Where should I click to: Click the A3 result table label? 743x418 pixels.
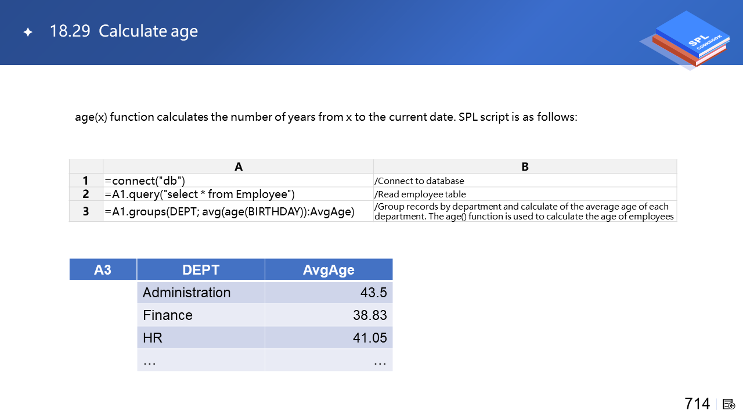(103, 269)
